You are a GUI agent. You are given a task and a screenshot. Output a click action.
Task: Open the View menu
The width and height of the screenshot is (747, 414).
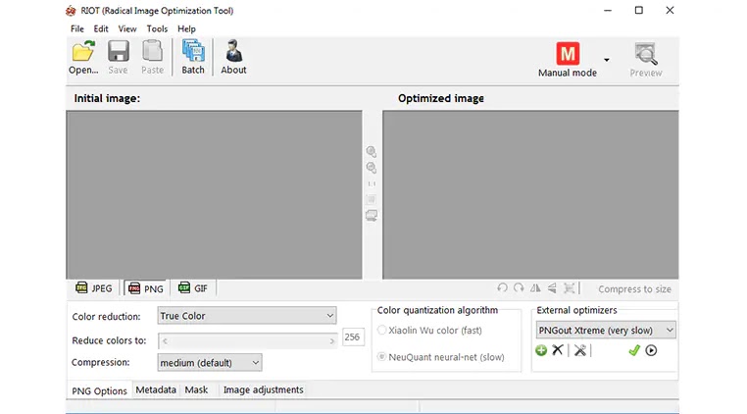coord(127,28)
